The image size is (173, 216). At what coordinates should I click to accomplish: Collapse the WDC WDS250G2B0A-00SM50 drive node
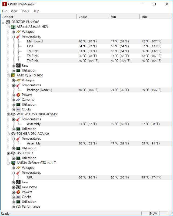8,114
